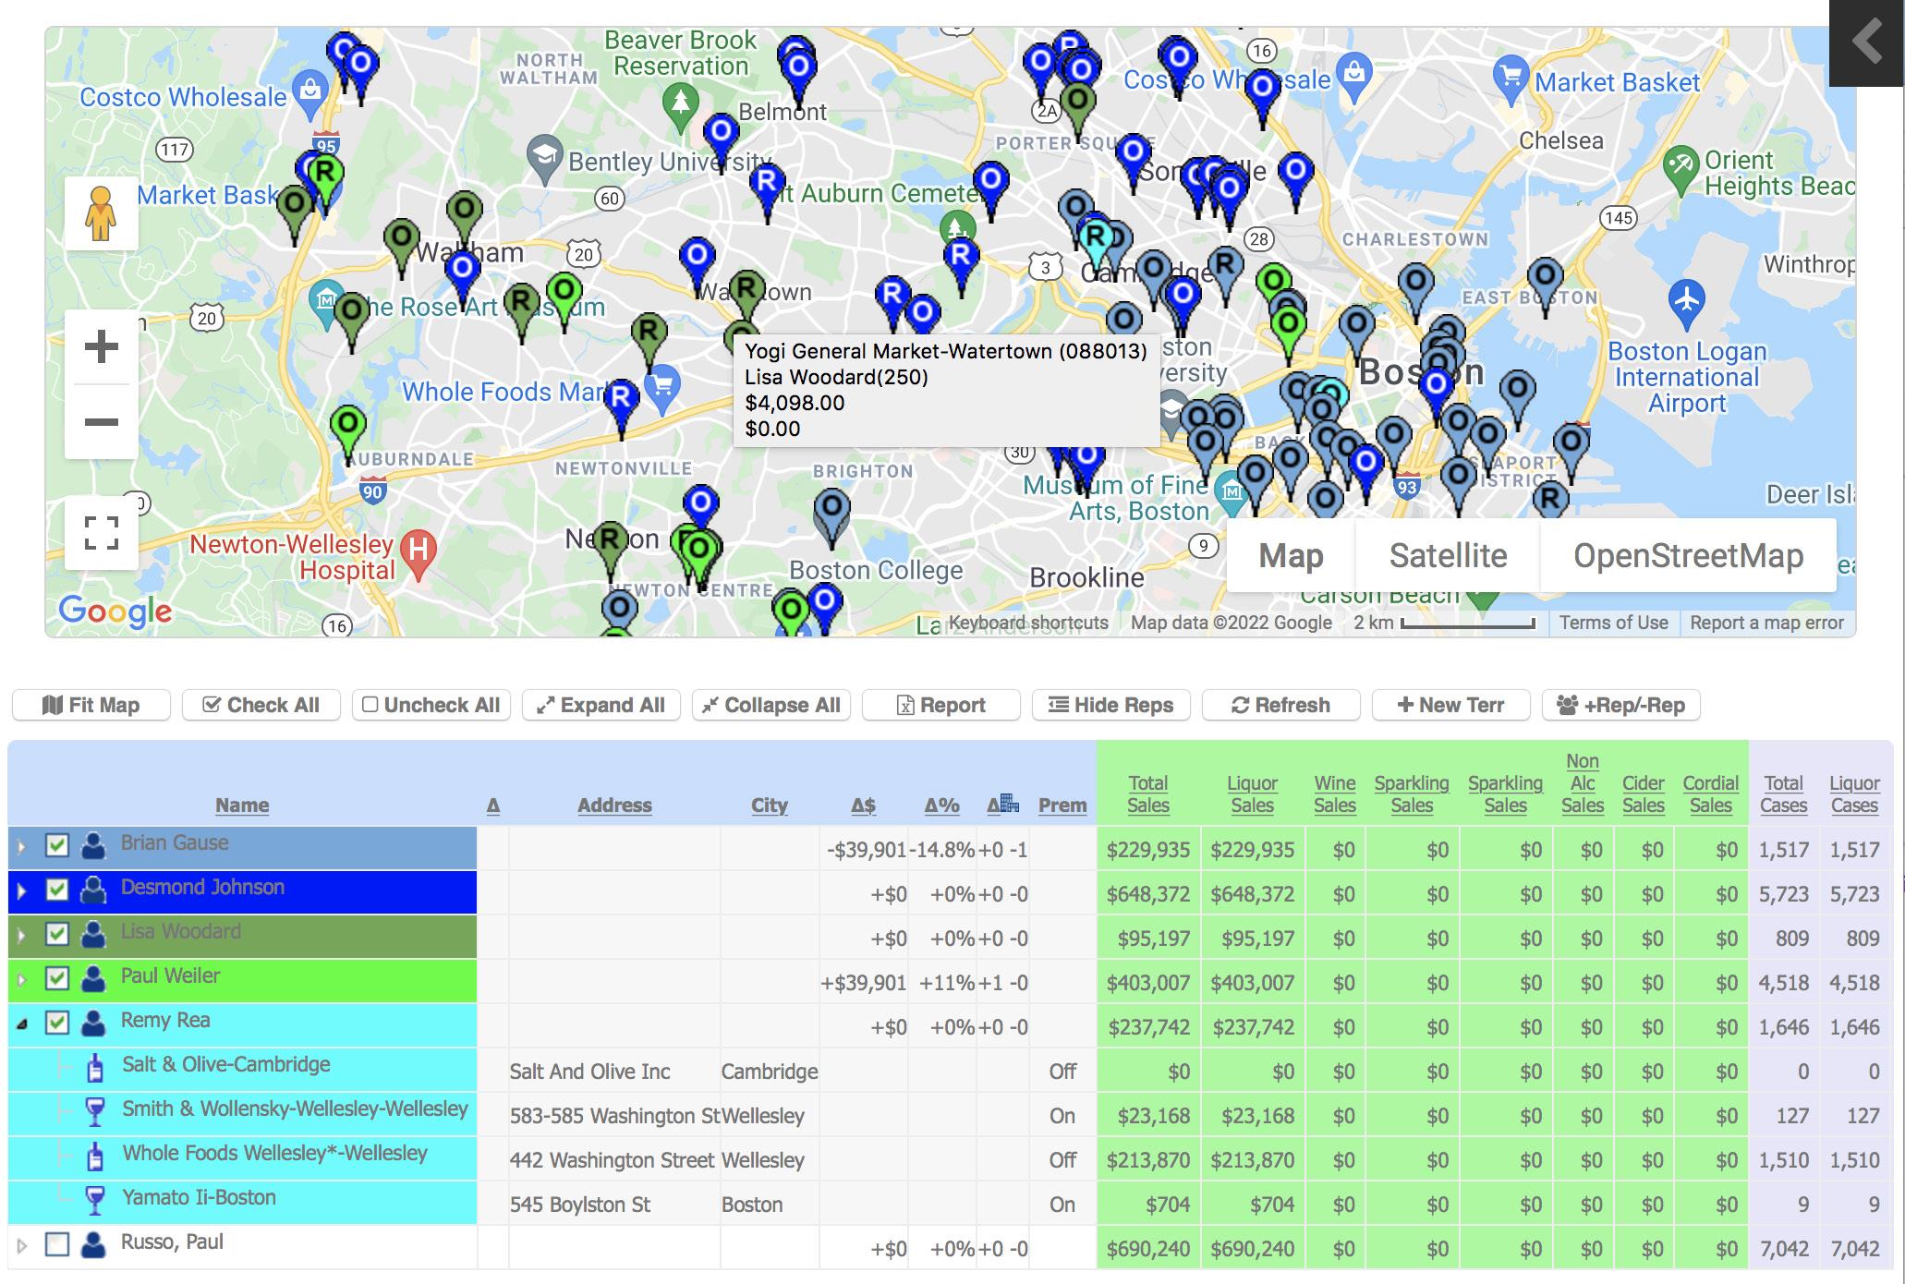Click the New Terr button
The height and width of the screenshot is (1284, 1905).
(1450, 706)
